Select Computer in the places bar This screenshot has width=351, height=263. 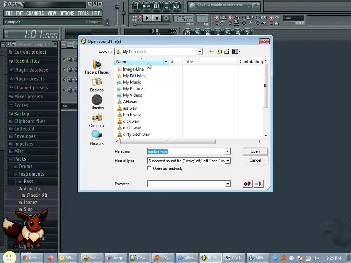tap(97, 121)
